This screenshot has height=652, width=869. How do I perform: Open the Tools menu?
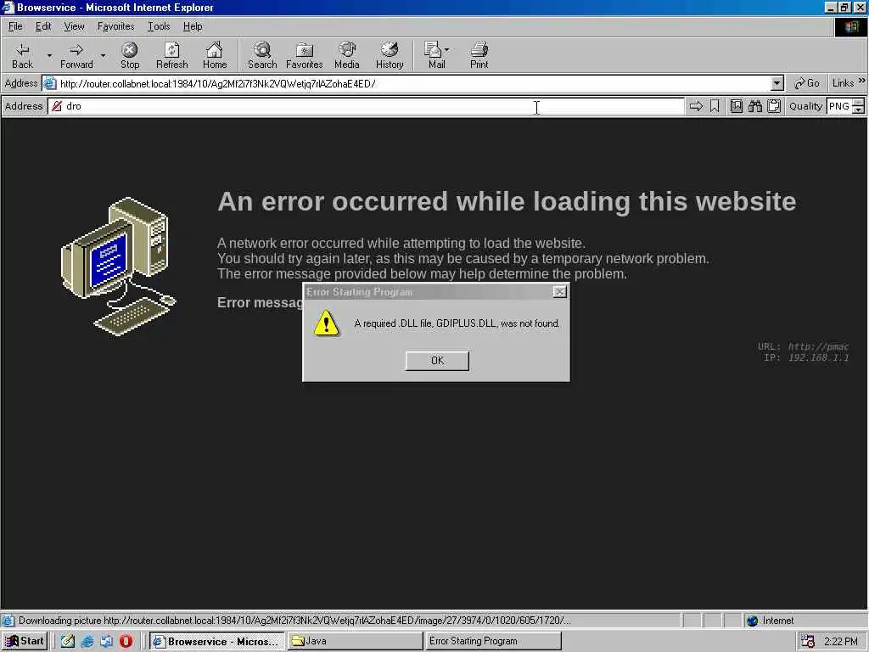[159, 26]
